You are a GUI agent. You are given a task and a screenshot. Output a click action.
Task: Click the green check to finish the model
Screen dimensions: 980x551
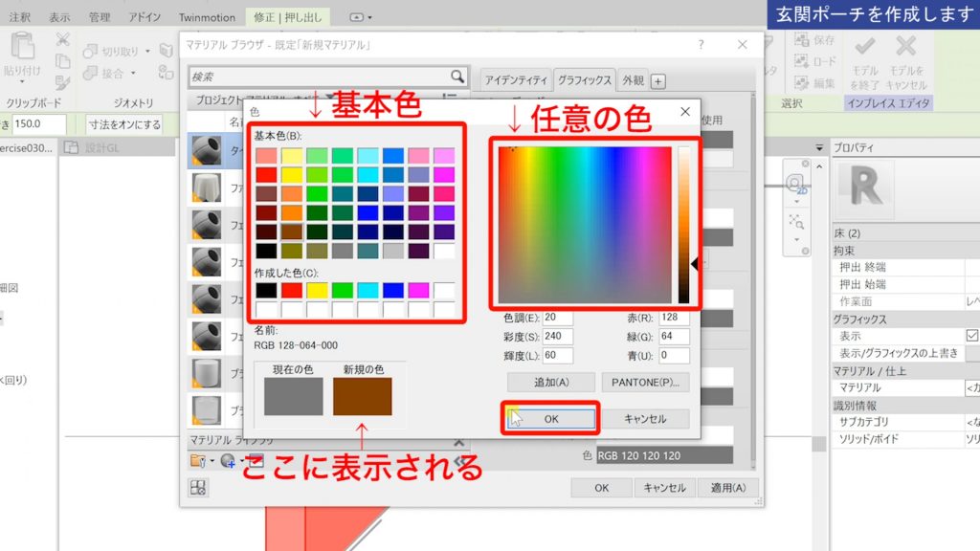click(x=865, y=46)
